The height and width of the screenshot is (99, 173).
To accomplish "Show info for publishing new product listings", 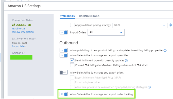I will (x=165, y=50).
